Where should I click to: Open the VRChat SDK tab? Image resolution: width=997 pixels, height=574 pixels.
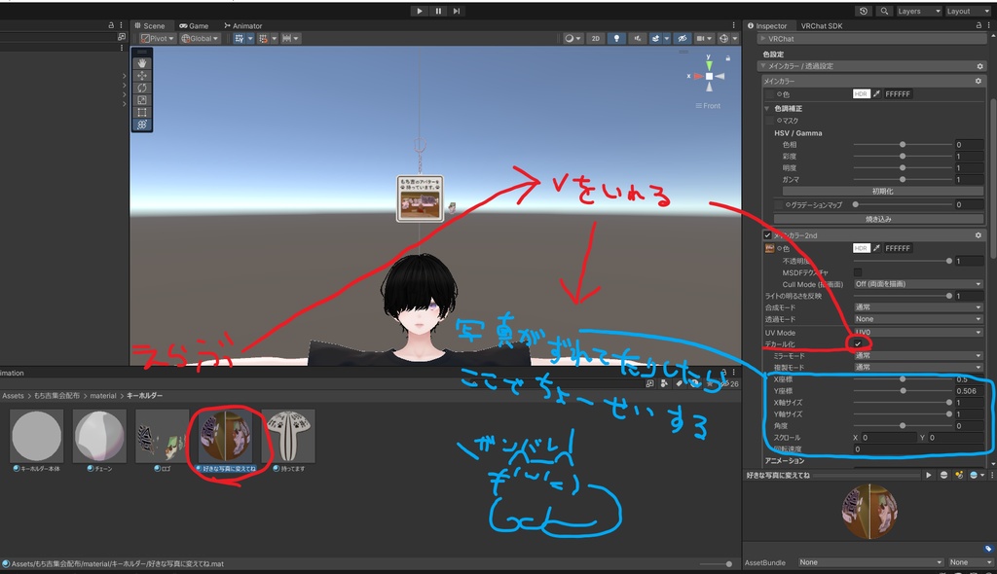(821, 26)
